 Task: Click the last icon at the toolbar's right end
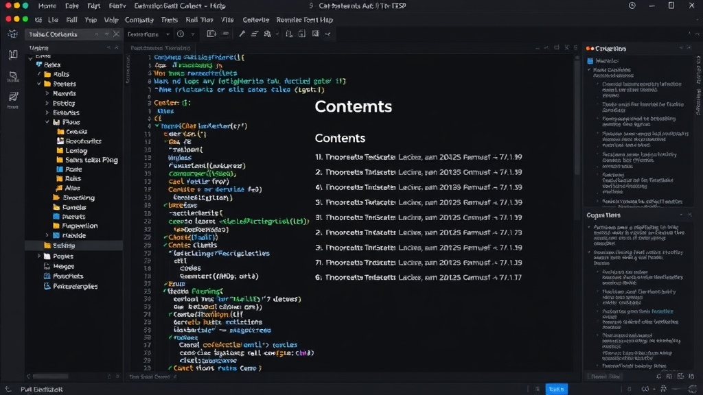click(327, 34)
